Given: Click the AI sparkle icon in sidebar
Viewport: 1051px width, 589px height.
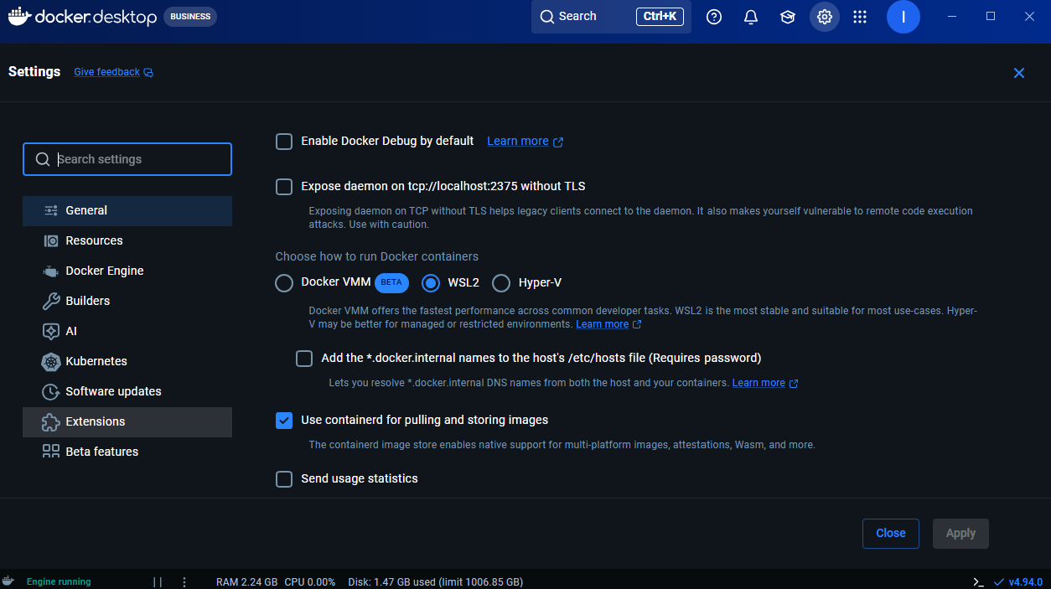Looking at the screenshot, I should (51, 331).
